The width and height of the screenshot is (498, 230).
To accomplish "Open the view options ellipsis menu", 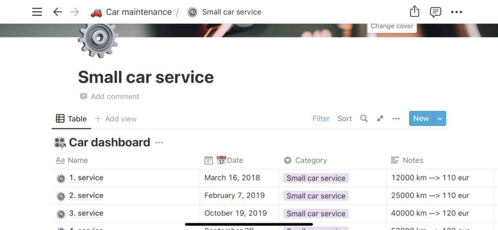I will [x=396, y=119].
